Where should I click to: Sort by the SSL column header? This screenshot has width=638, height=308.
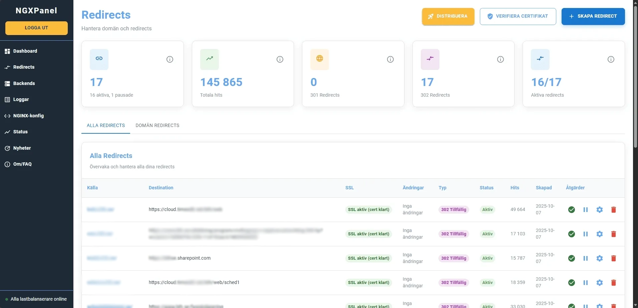point(349,188)
